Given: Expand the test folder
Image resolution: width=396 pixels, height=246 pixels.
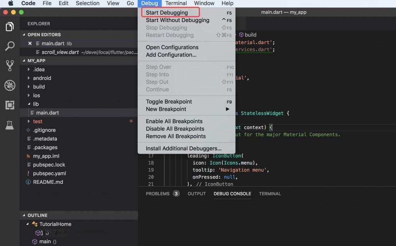Looking at the screenshot, I should (x=29, y=121).
